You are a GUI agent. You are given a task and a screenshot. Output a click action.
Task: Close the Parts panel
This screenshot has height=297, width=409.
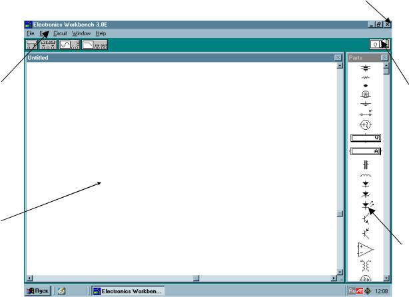pyautogui.click(x=384, y=58)
